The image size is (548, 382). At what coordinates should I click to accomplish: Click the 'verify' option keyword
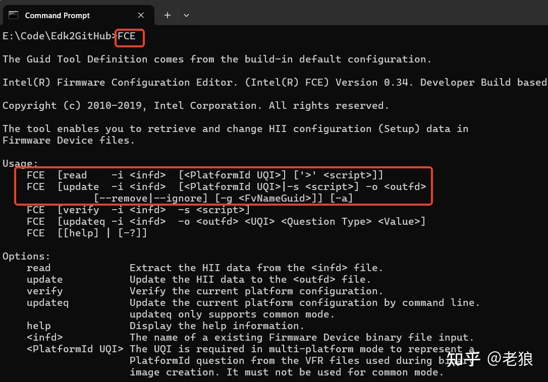[x=44, y=291]
